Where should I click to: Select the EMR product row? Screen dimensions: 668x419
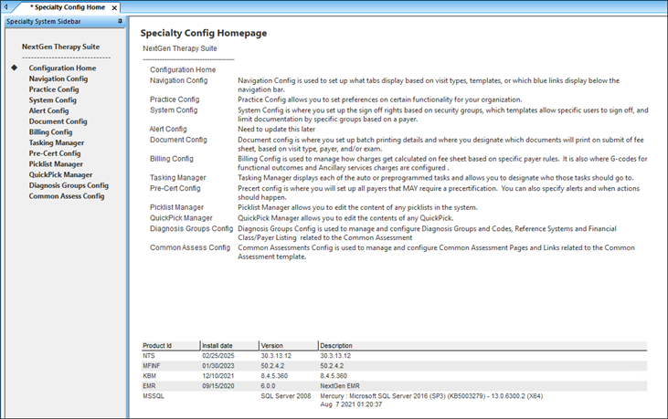tap(394, 386)
